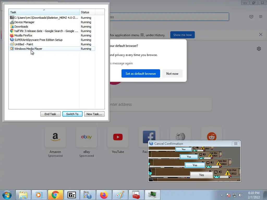This screenshot has height=200, width=267.
Task: Open the Firefox application hamburger menu
Action: click(261, 16)
